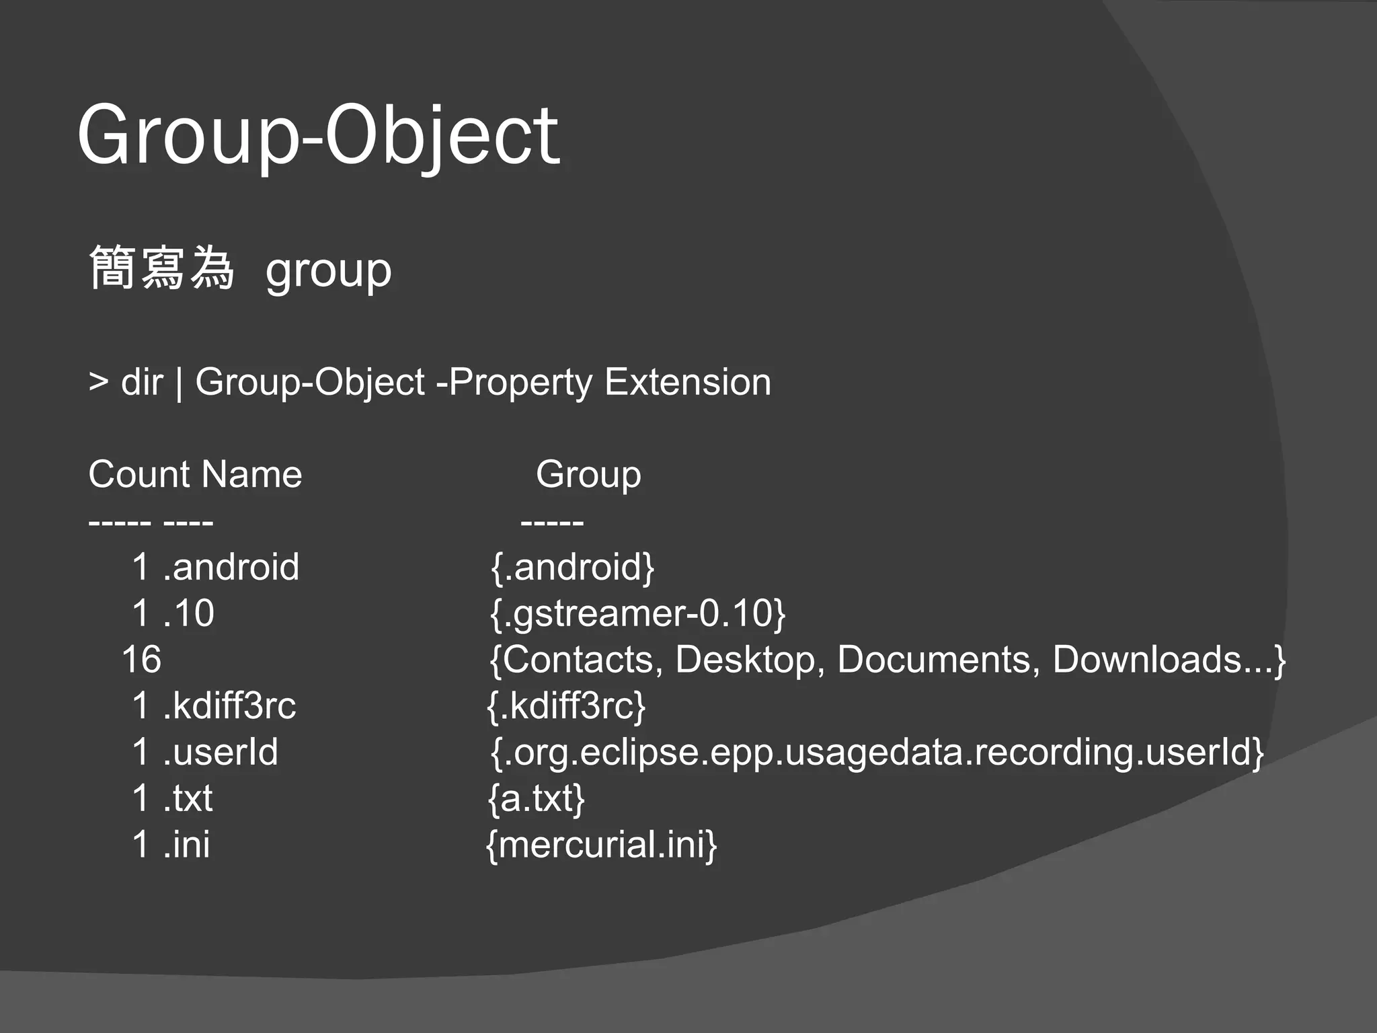Select the count value '16'
Screen dimensions: 1377x1033
[142, 659]
